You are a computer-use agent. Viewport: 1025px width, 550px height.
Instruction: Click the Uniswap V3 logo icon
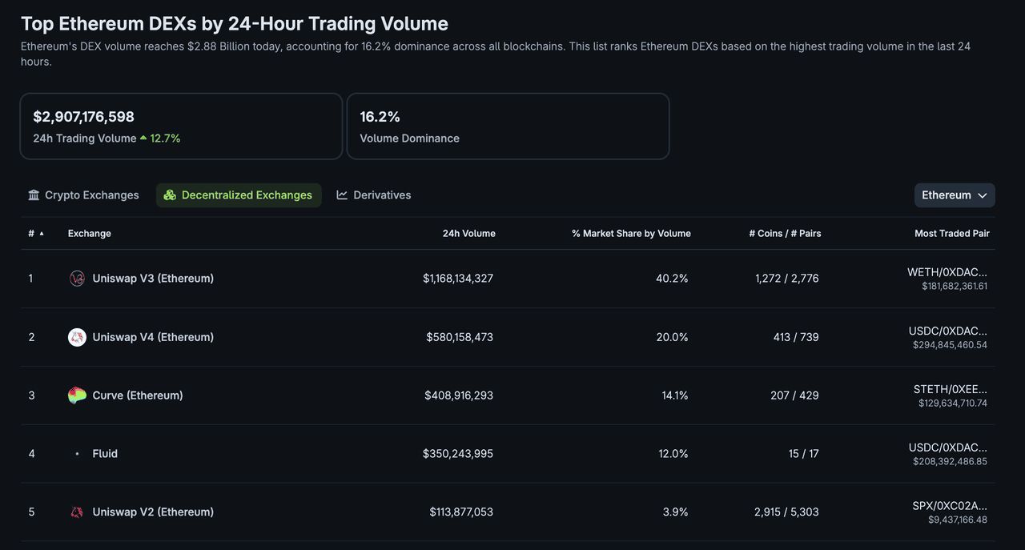(x=77, y=279)
